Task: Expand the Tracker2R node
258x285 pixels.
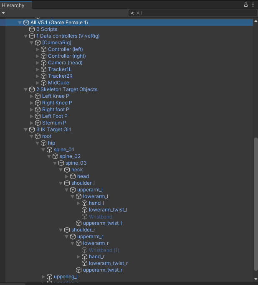Action: click(x=38, y=76)
